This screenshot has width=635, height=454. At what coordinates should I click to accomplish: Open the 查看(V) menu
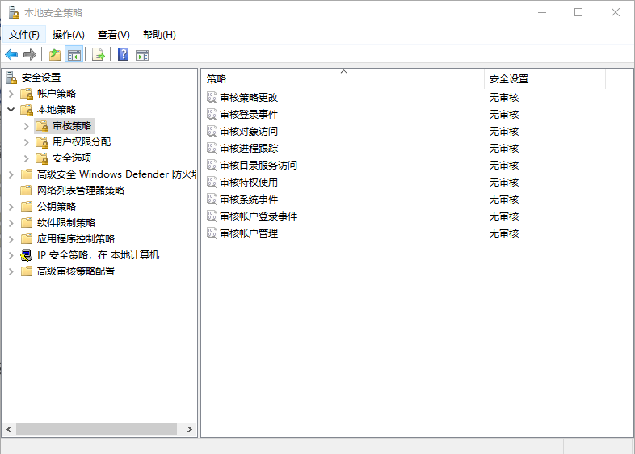114,35
